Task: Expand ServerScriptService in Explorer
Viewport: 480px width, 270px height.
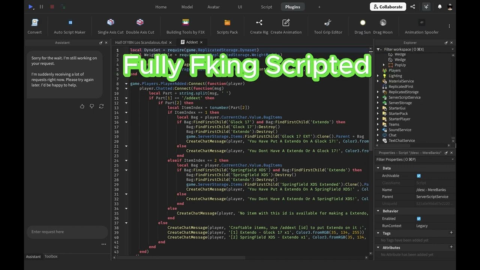Action: click(x=378, y=97)
